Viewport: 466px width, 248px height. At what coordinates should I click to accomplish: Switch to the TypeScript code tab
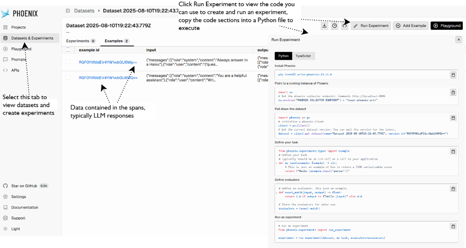point(304,56)
